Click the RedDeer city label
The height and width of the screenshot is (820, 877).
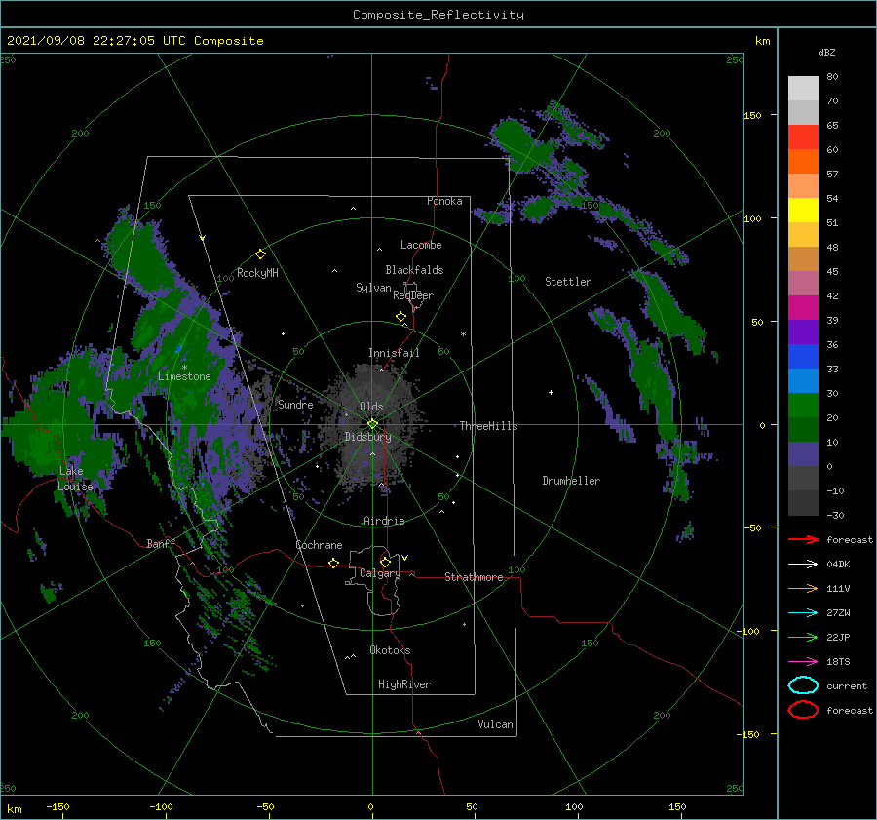click(x=413, y=295)
